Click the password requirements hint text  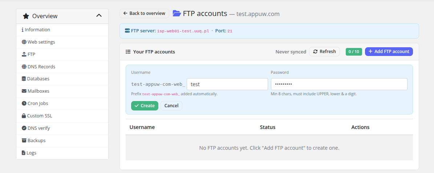[x=313, y=94]
